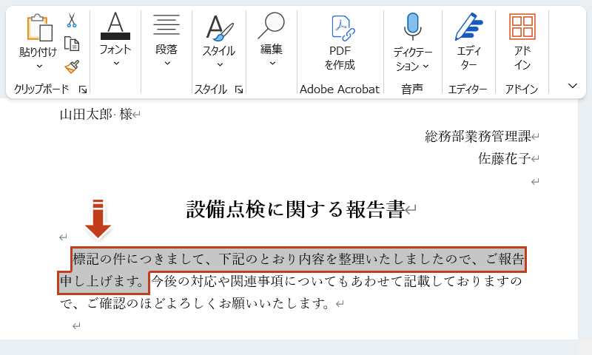The image size is (592, 355).
Task: Open the スタイル styles gallery button
Action: point(219,40)
